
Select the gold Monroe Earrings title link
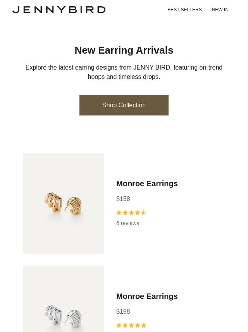147,183
